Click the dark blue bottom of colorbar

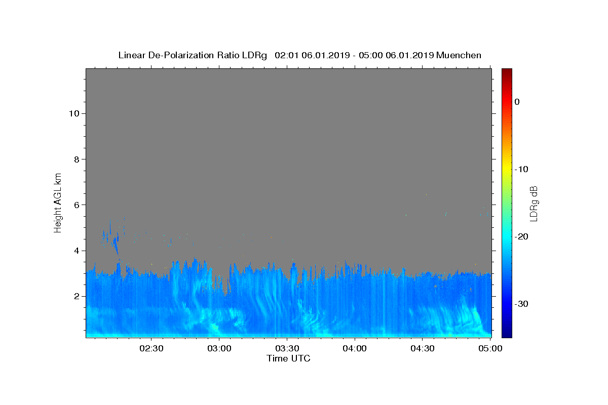click(507, 334)
